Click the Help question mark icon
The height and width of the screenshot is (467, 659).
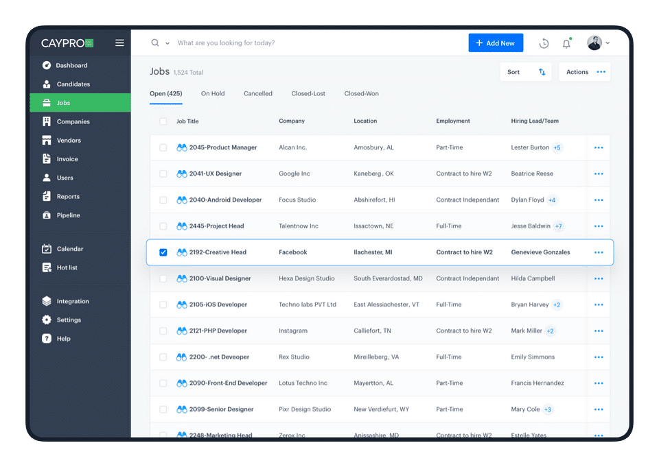[x=47, y=339]
